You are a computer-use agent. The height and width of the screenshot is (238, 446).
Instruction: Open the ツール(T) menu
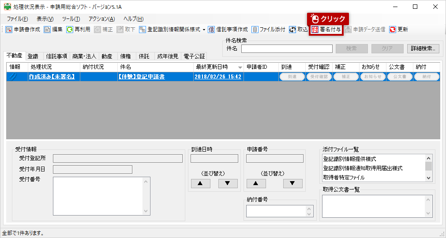point(71,19)
